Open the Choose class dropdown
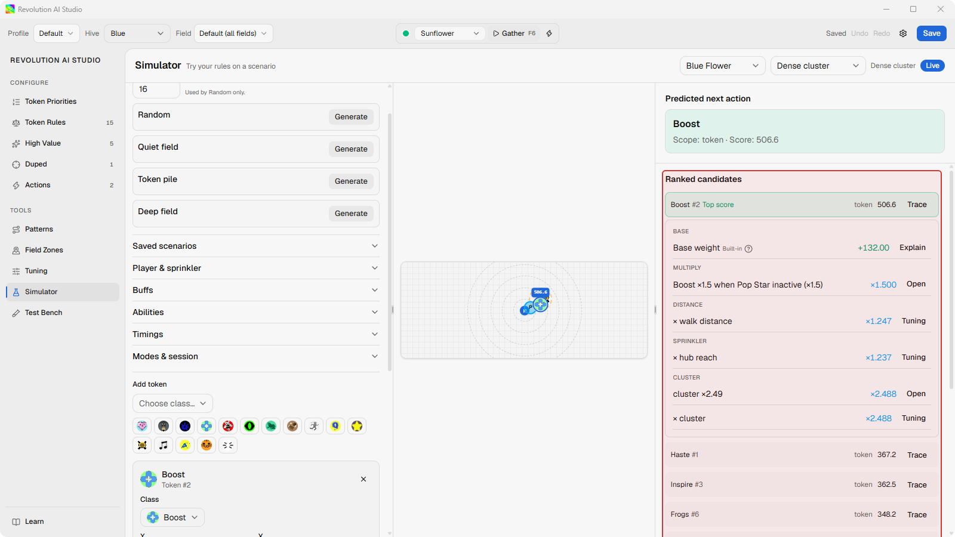Viewport: 955px width, 537px height. click(172, 403)
